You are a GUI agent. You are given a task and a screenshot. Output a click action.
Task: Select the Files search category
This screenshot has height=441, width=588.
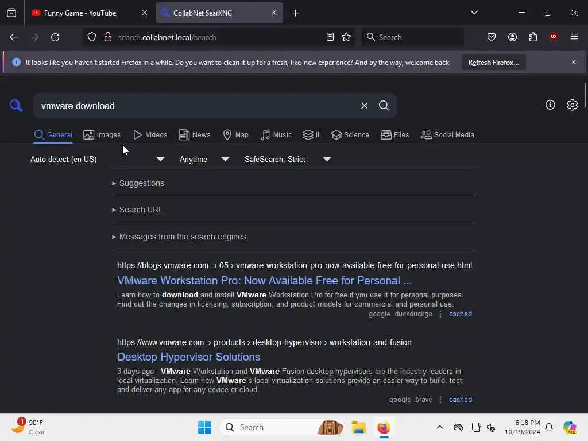coord(394,134)
